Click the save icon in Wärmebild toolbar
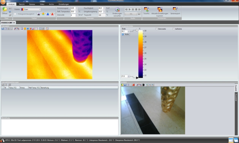The height and width of the screenshot is (143, 239). [x=3, y=29]
